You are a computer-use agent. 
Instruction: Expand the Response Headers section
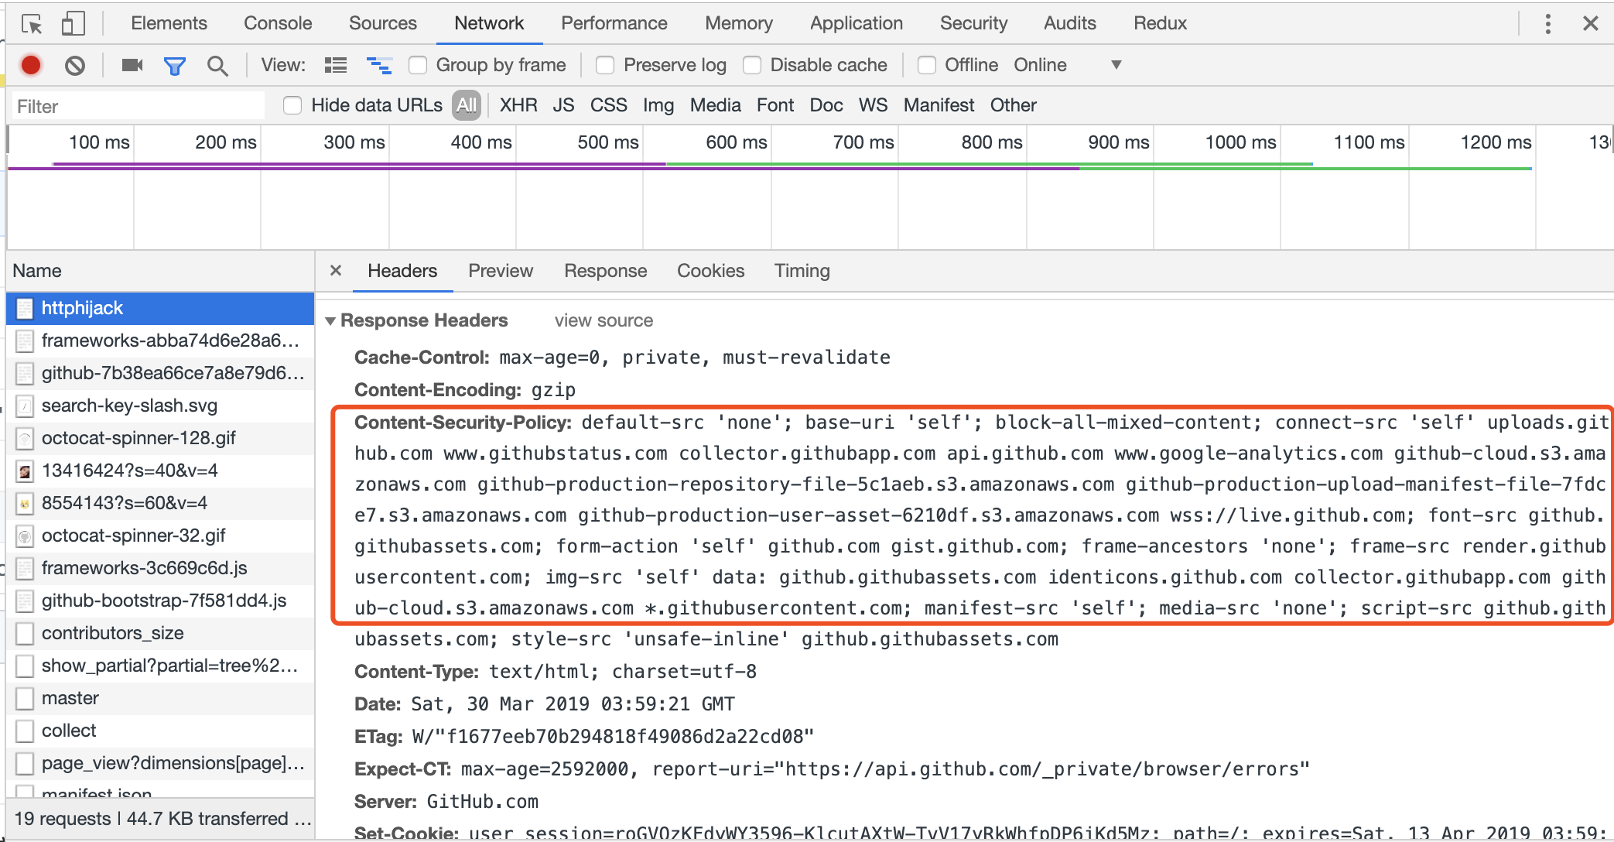tap(335, 320)
